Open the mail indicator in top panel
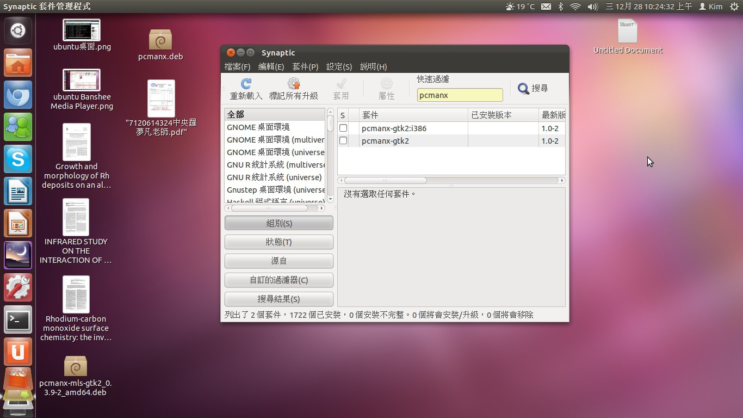 point(546,7)
